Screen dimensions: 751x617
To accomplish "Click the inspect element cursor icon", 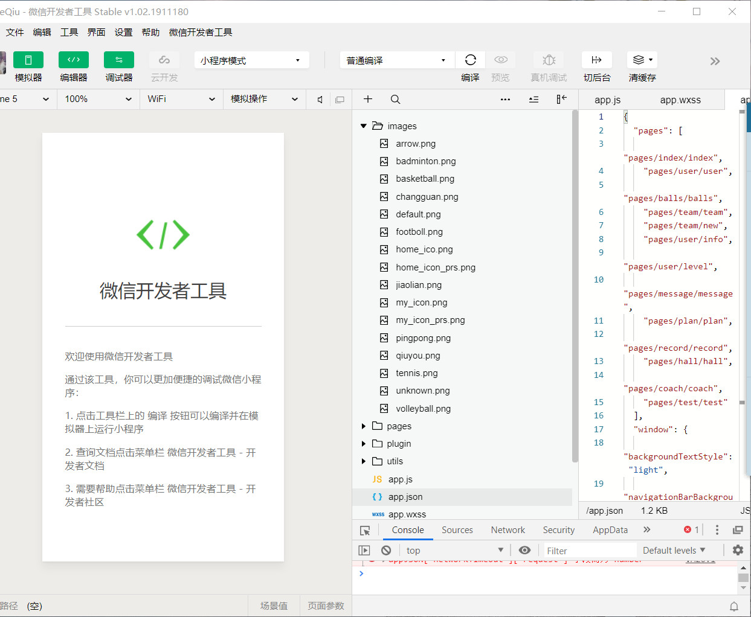I will [365, 531].
